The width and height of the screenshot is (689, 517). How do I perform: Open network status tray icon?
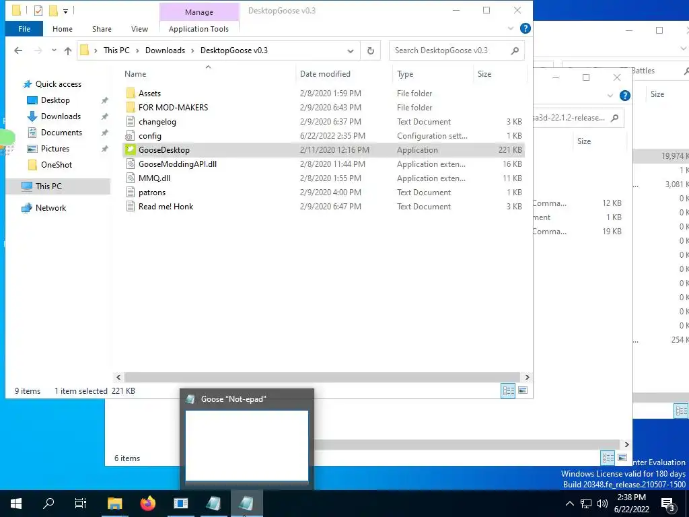pos(586,504)
